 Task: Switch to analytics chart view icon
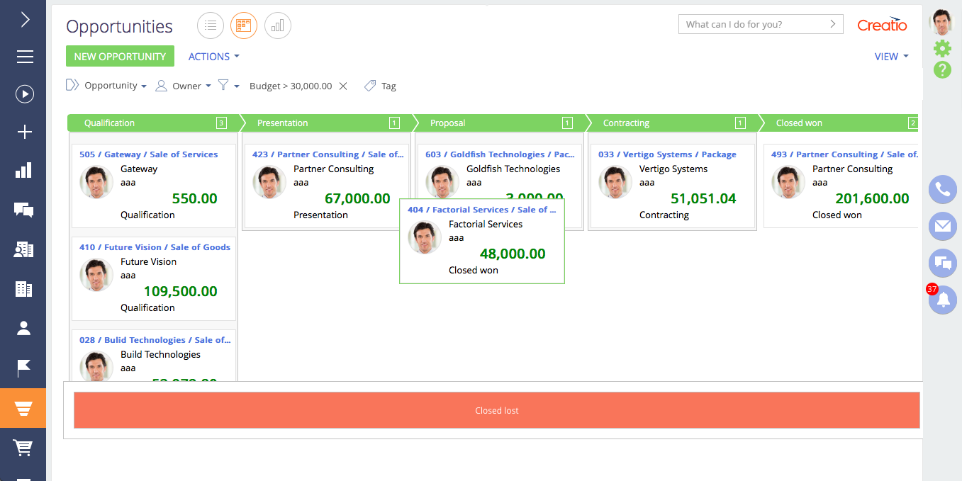[278, 26]
